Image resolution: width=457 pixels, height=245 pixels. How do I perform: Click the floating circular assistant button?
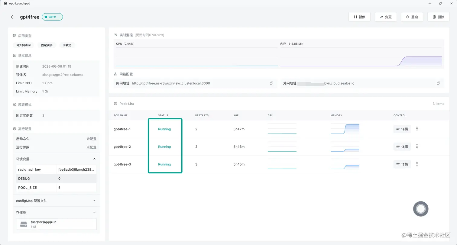pos(421,209)
